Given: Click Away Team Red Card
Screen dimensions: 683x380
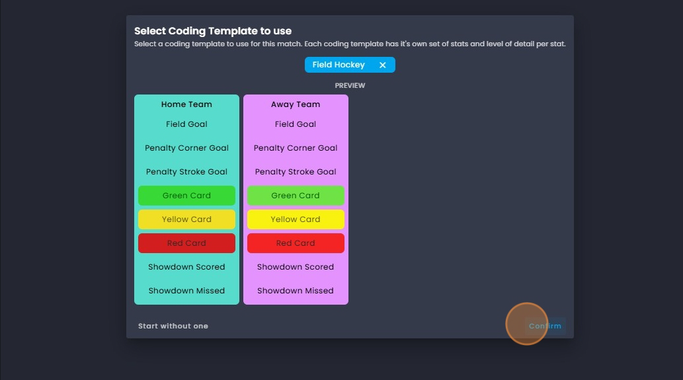Looking at the screenshot, I should coord(296,243).
